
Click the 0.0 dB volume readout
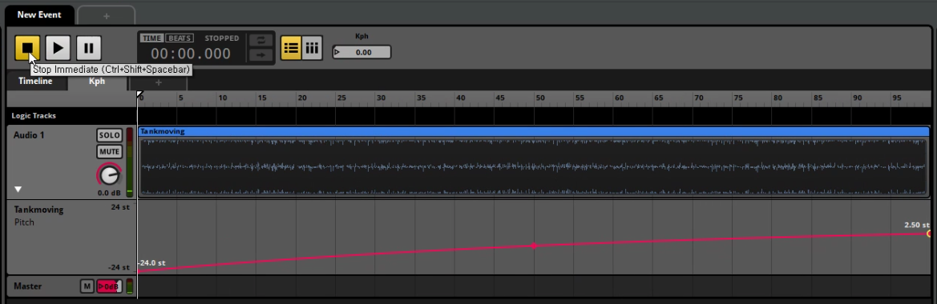(x=109, y=193)
